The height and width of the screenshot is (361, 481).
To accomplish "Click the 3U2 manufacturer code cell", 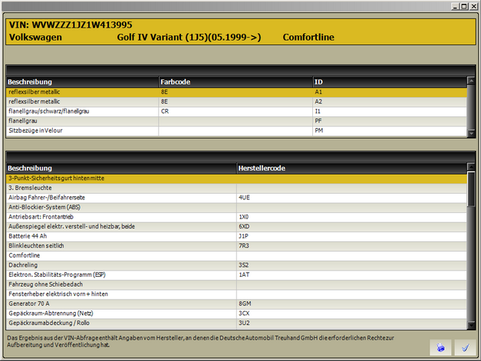I will coord(351,323).
